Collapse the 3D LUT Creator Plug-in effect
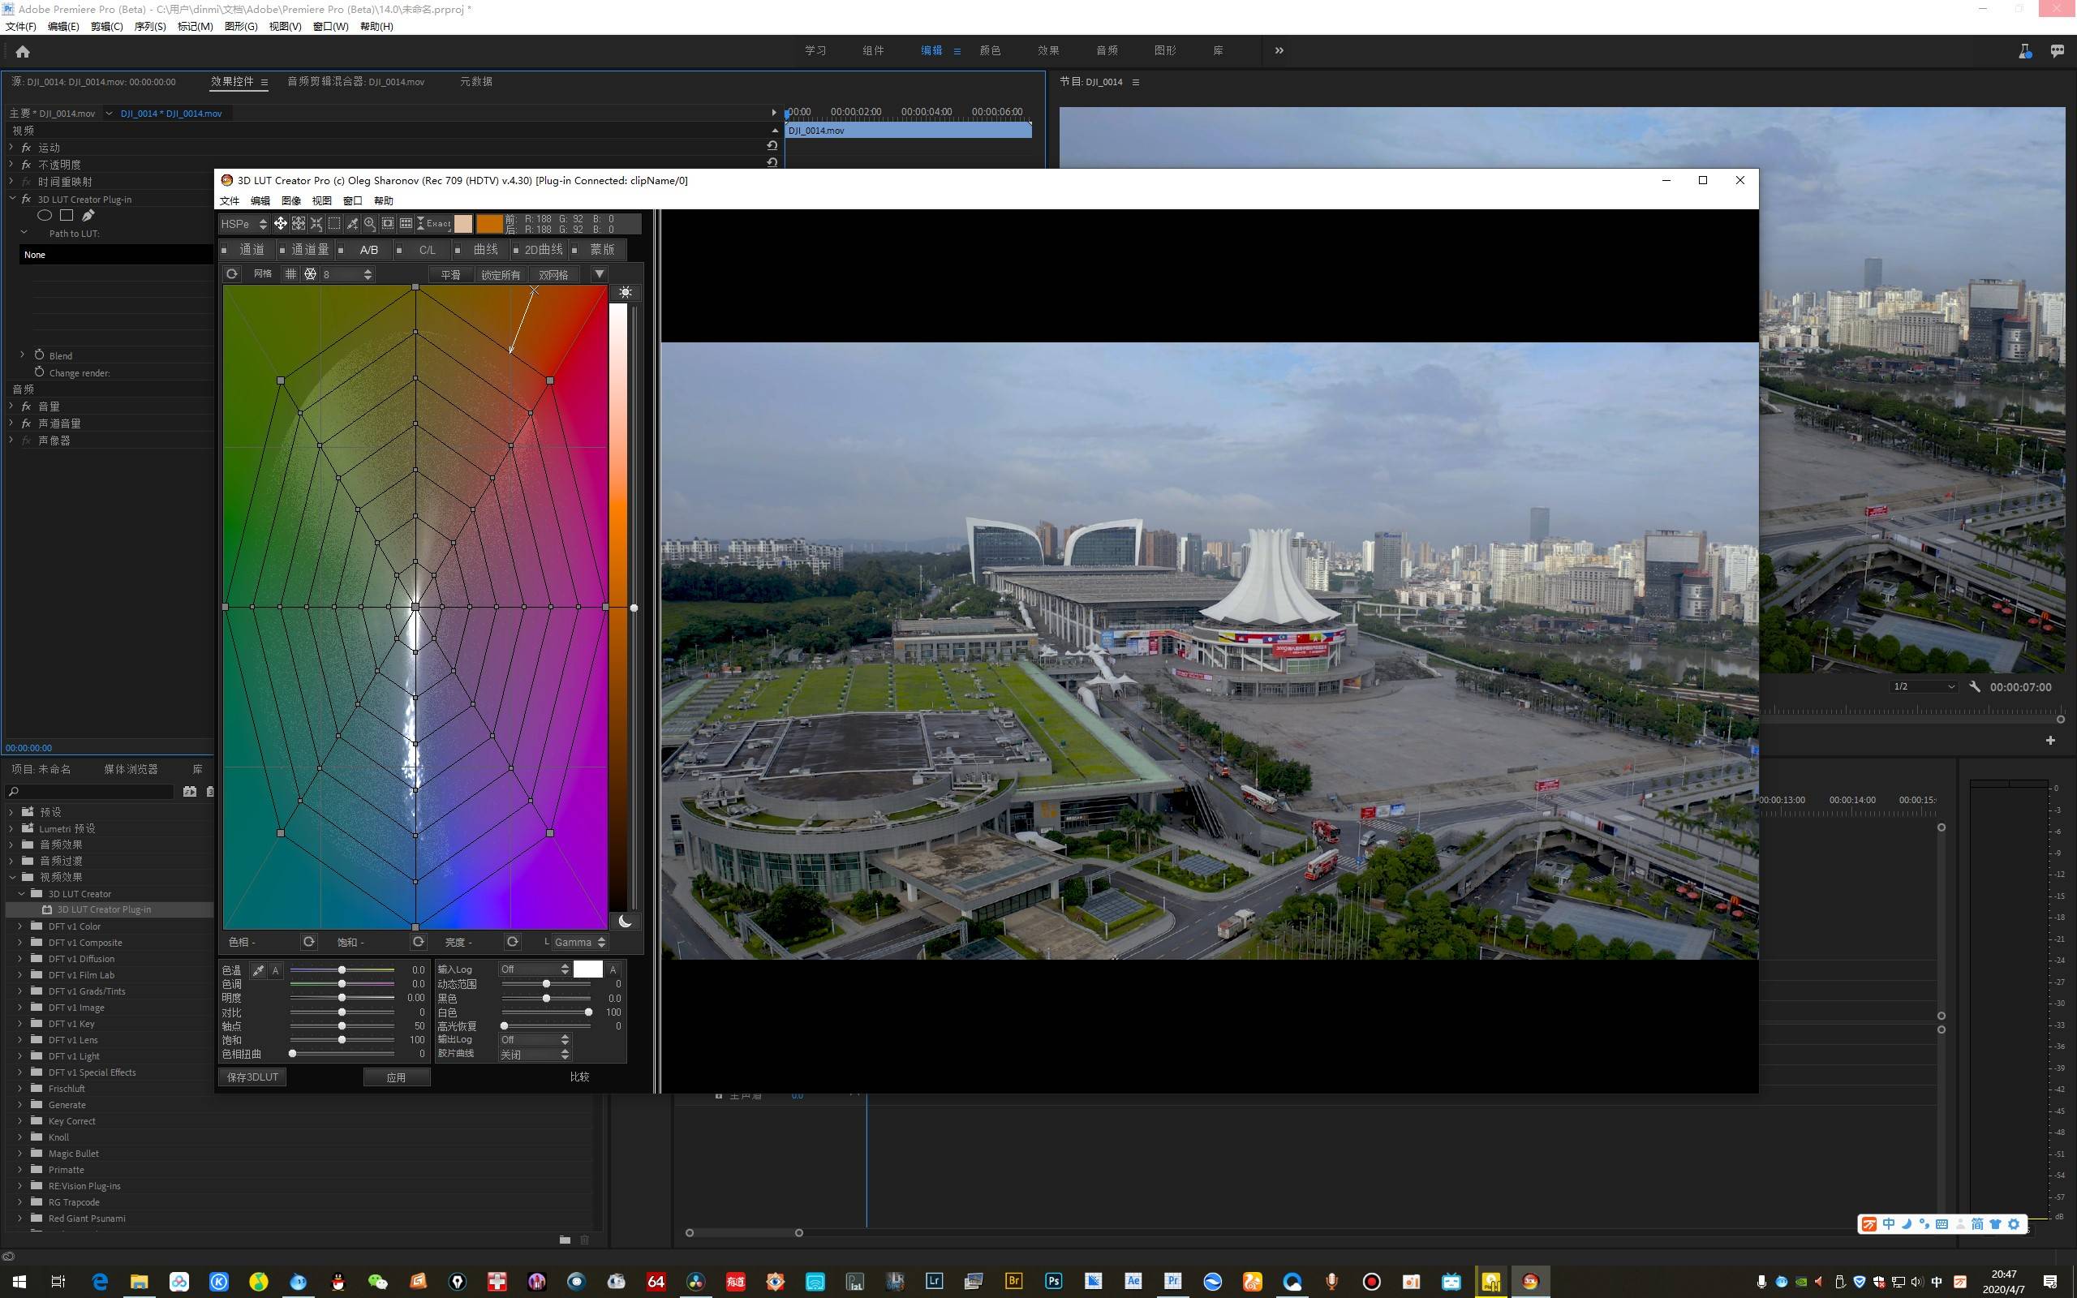 [x=13, y=198]
